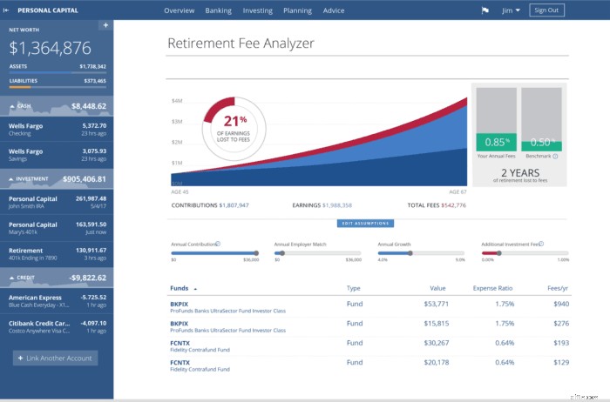
Task: Open the Jim user dropdown
Action: click(511, 10)
